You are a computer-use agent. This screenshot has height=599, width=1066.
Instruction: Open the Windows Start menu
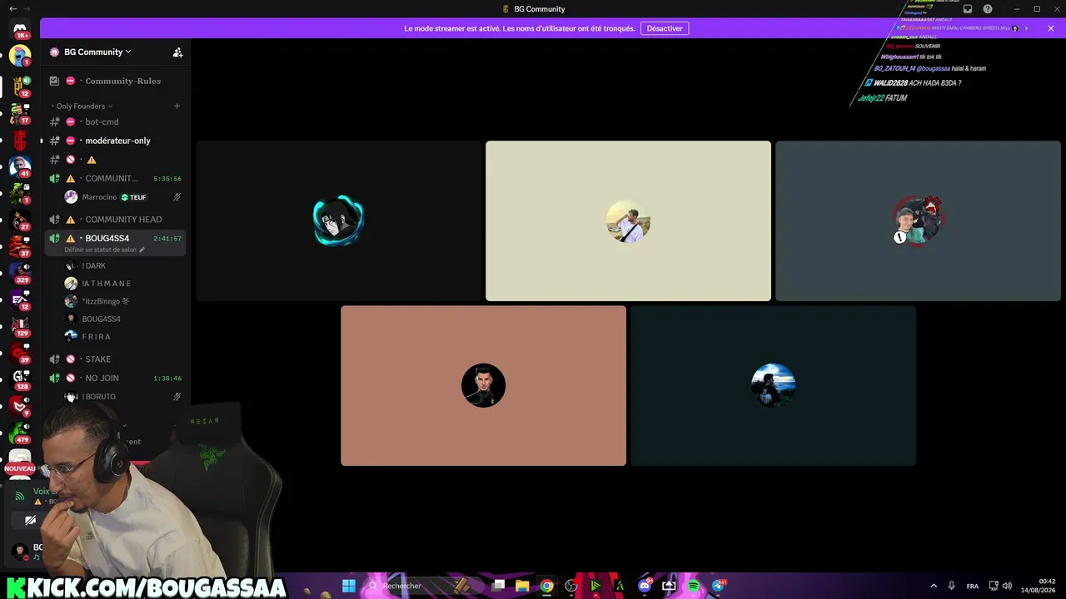pos(349,586)
